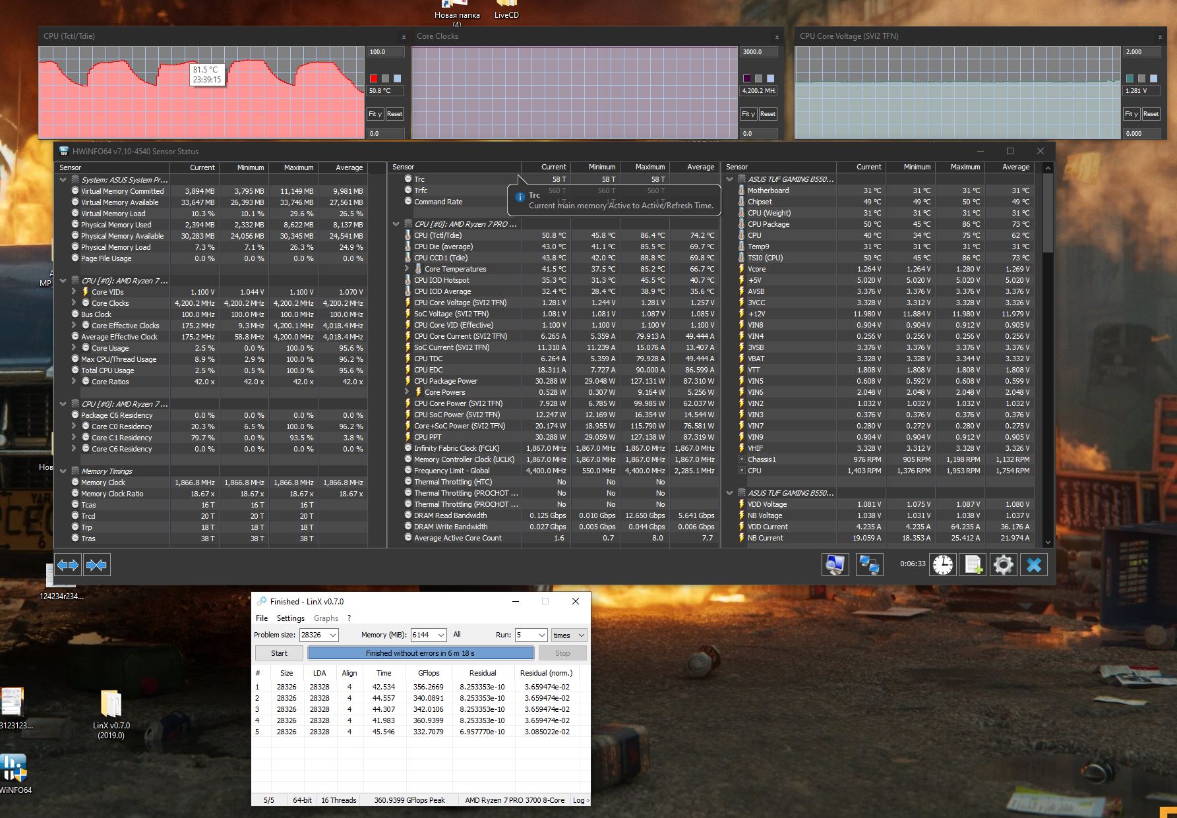This screenshot has width=1177, height=818.
Task: Click the 100.0 maximum field in CPU graph
Action: (385, 51)
